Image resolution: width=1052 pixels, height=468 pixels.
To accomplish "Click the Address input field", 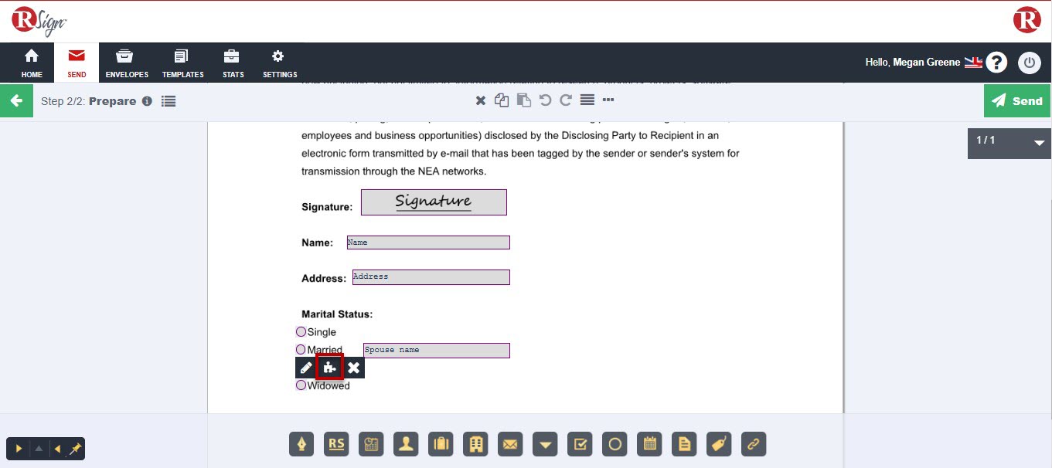I will click(431, 276).
